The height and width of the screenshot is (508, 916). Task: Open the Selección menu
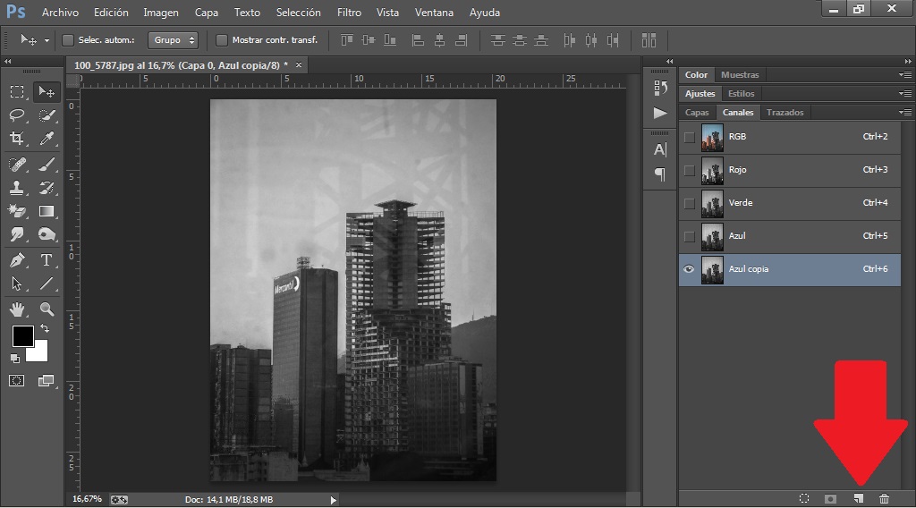(x=298, y=13)
